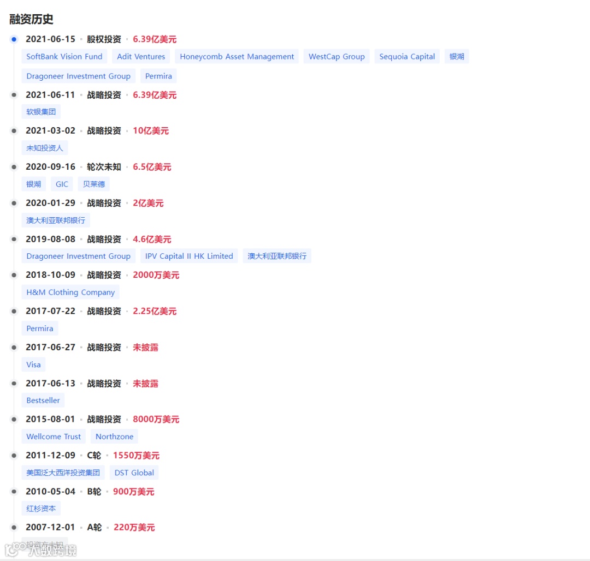Click DST Global investor tag

(134, 473)
